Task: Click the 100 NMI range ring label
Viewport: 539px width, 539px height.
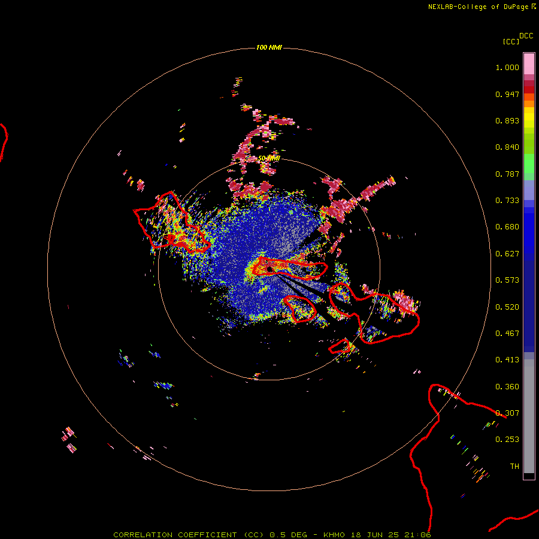Action: coord(269,47)
